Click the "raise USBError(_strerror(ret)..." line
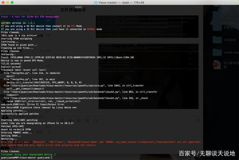This screenshot has height=160, width=239. pos(43,101)
